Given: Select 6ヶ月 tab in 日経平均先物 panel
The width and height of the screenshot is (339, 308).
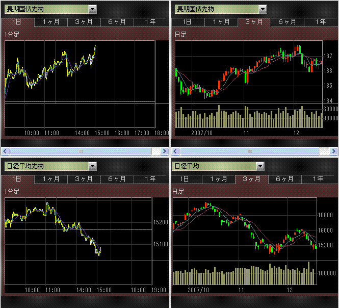Looking at the screenshot, I should pyautogui.click(x=117, y=179).
